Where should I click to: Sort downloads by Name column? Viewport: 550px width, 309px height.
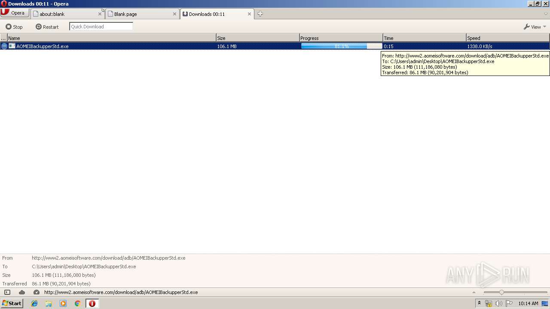click(x=112, y=38)
